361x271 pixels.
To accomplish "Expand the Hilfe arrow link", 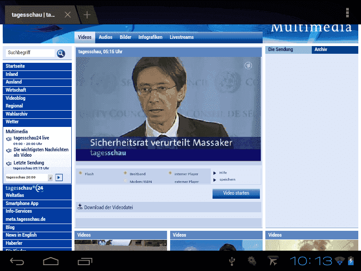I will tap(215, 173).
